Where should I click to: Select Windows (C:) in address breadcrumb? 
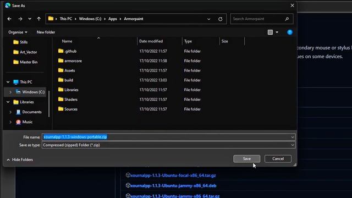[x=90, y=19]
